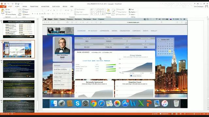Open the Shape Outline dropdown
209x117 pixels.
click(x=121, y=12)
